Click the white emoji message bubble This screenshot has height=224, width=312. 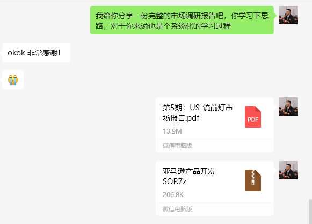click(x=13, y=80)
